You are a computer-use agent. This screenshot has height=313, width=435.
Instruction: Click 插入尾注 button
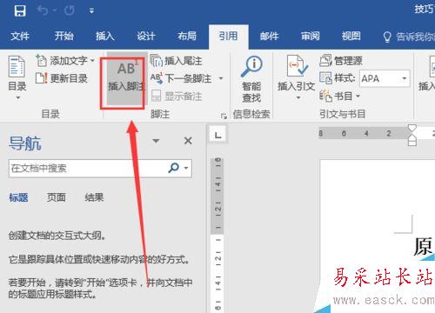tap(176, 61)
